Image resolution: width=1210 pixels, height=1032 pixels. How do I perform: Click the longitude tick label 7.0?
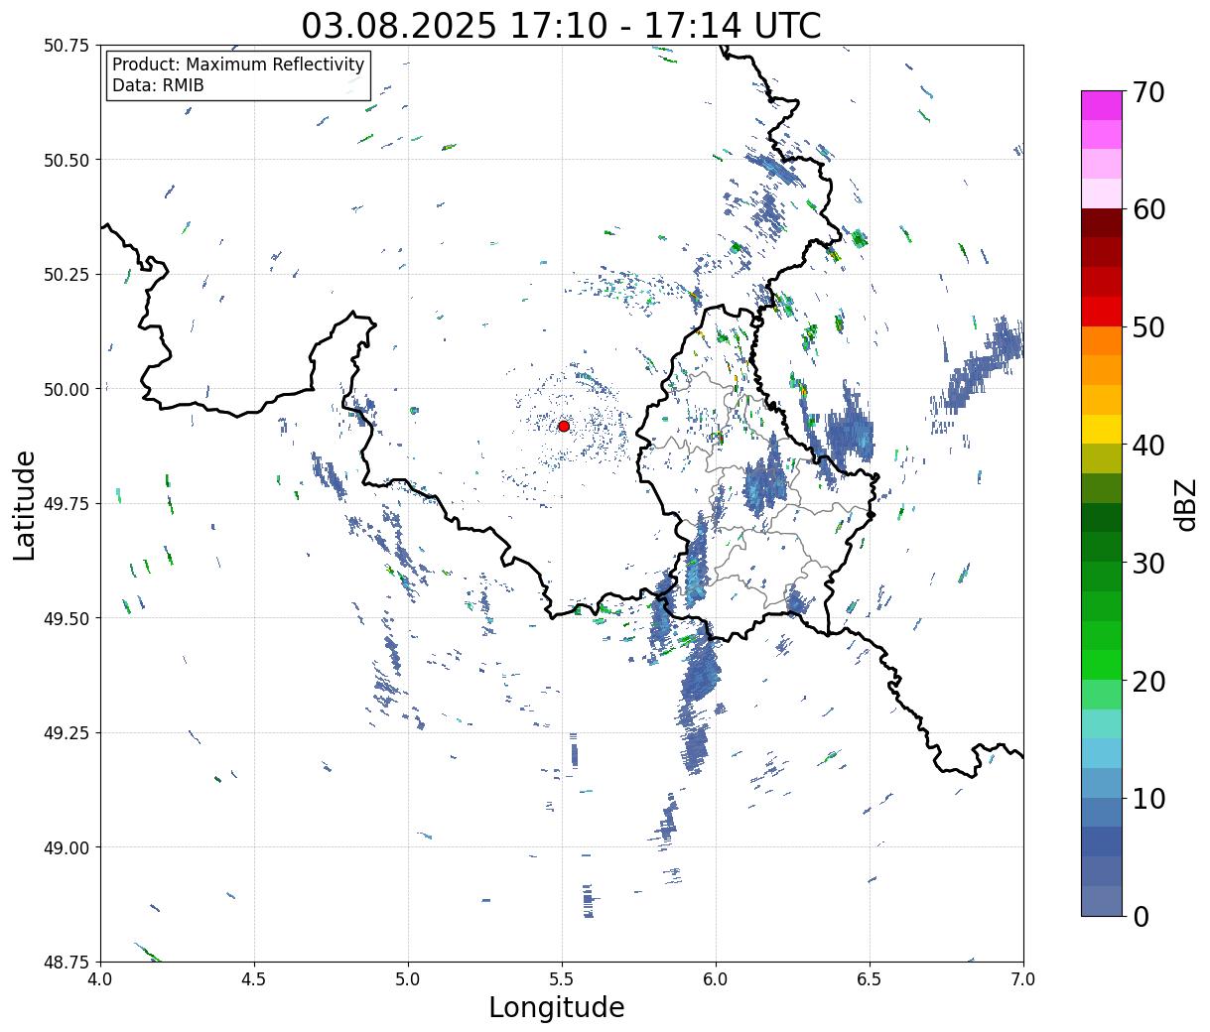1023,978
